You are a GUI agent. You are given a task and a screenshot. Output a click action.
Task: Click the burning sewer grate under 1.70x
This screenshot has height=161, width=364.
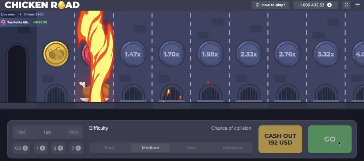tap(172, 93)
